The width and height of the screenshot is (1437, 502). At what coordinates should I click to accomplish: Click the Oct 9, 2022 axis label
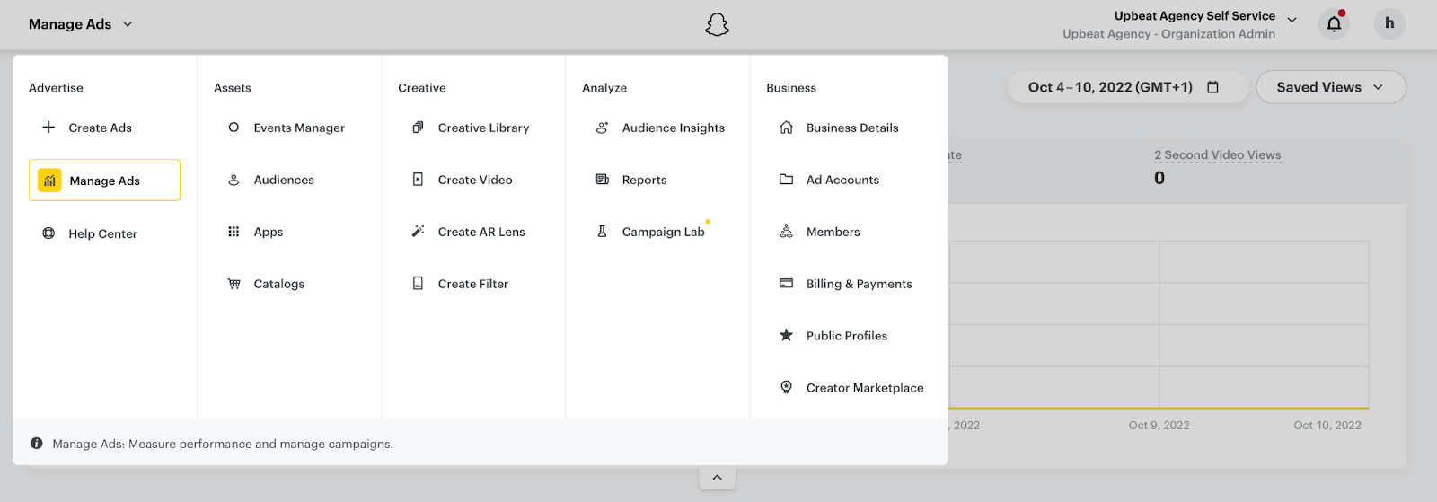[x=1159, y=426]
